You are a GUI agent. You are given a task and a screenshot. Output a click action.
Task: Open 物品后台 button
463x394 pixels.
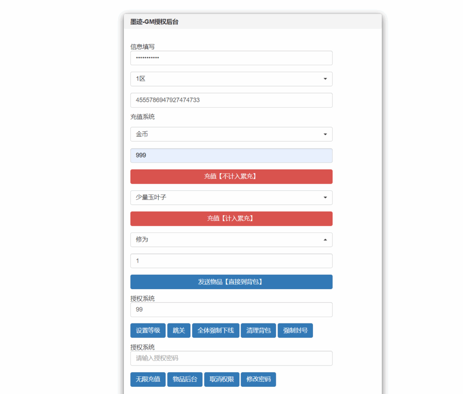click(x=185, y=379)
